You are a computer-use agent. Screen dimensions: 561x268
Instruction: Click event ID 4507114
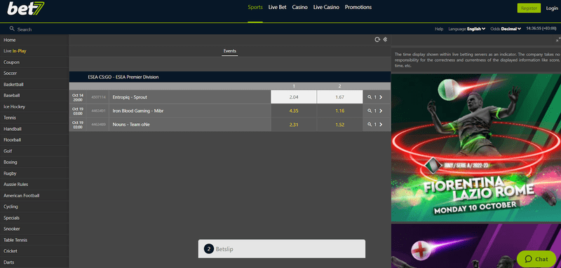[98, 97]
